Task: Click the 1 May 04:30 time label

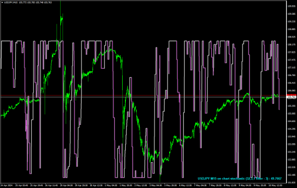Action: [111, 185]
